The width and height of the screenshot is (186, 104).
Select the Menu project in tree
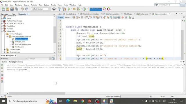tap(9, 18)
